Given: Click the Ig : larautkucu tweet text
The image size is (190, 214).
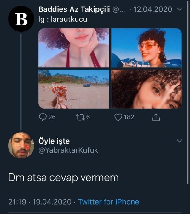Looking at the screenshot, I should [63, 19].
